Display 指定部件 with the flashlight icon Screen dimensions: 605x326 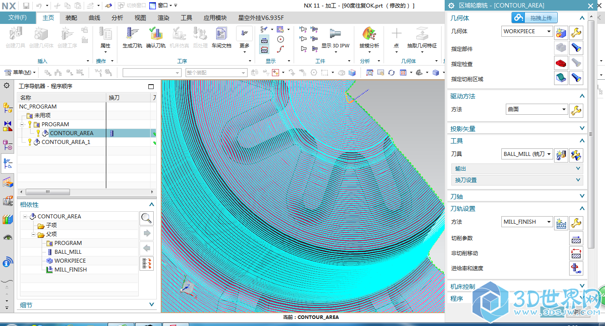pos(576,48)
